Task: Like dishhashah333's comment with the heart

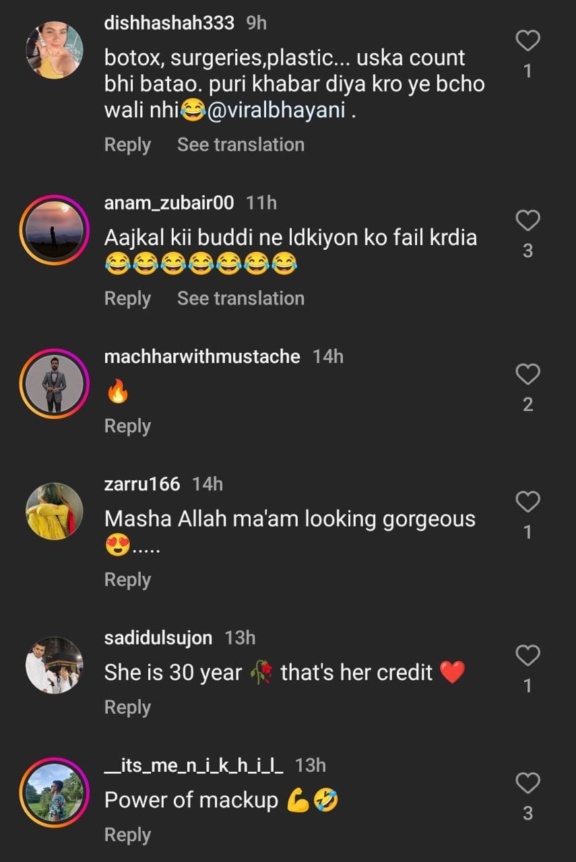Action: click(x=527, y=42)
